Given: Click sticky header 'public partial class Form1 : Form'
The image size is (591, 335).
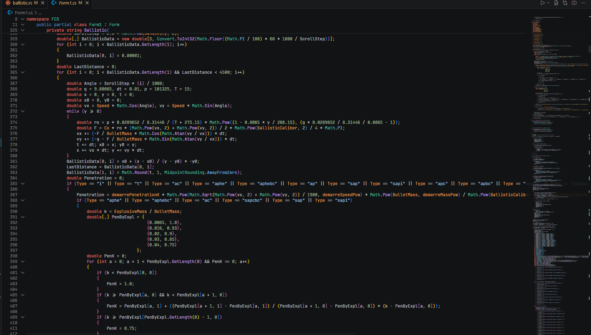Looking at the screenshot, I should tap(78, 25).
